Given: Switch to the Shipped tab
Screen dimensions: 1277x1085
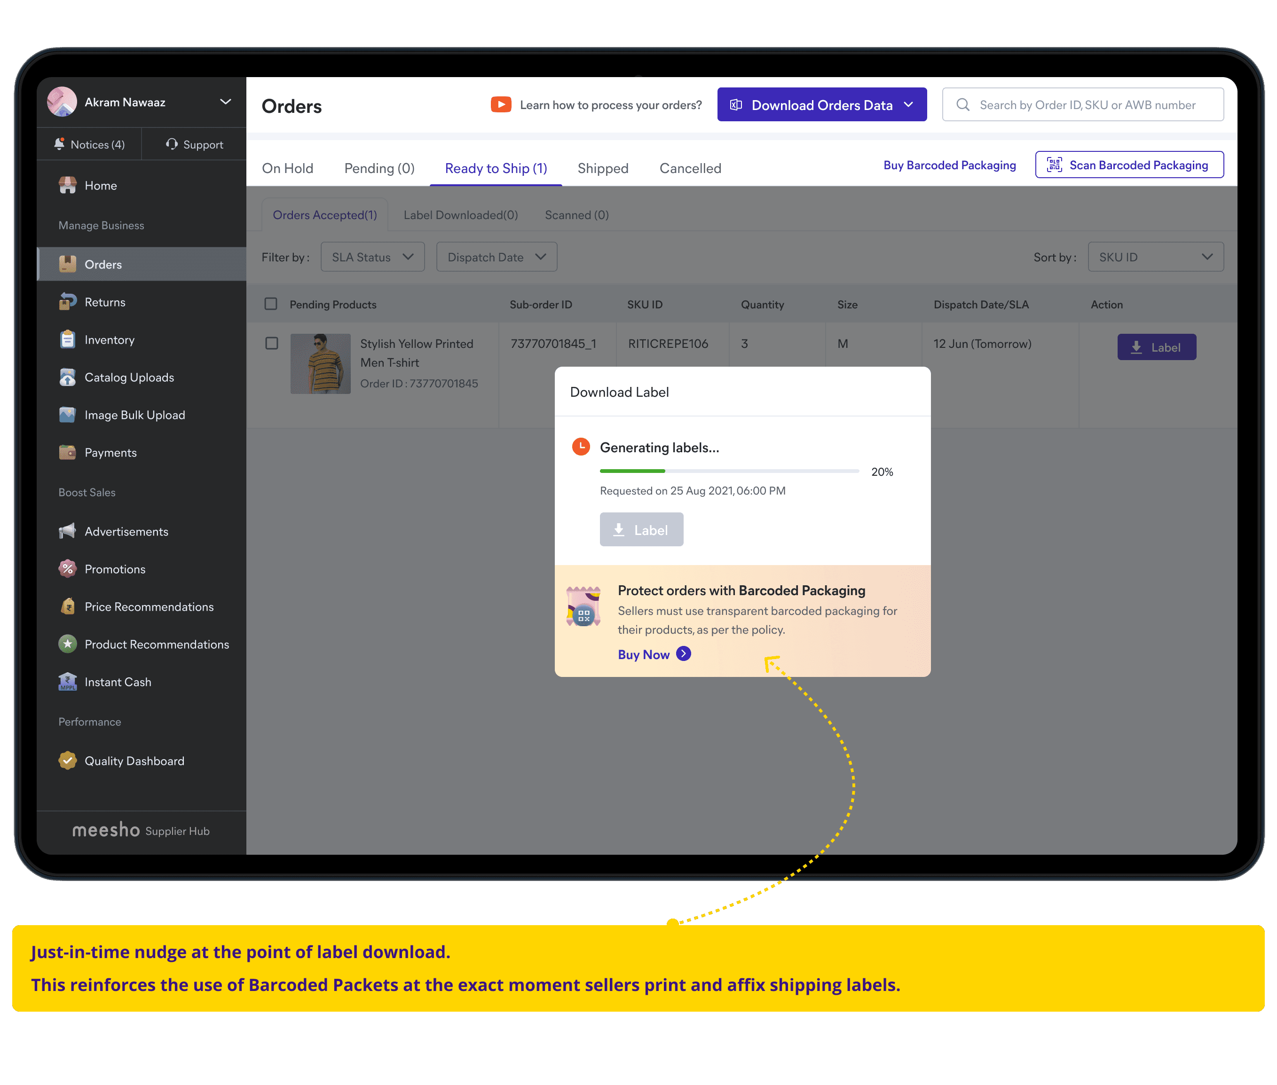Looking at the screenshot, I should tap(602, 168).
